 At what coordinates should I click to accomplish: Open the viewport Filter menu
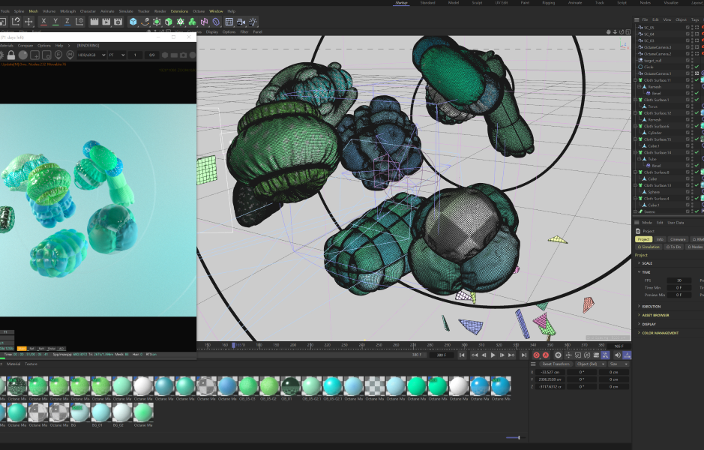point(244,32)
